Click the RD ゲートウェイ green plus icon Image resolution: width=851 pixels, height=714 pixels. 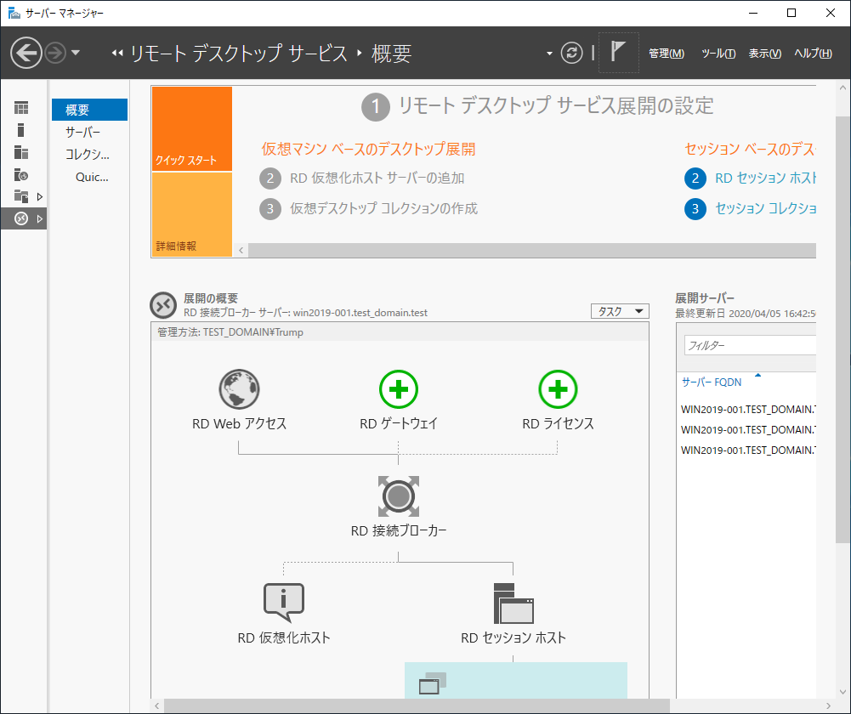click(x=399, y=389)
